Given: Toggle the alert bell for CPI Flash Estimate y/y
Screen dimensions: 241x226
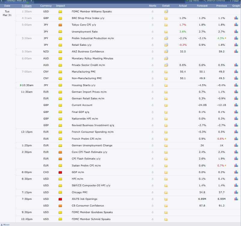Looking at the screenshot, I should (x=152, y=159).
